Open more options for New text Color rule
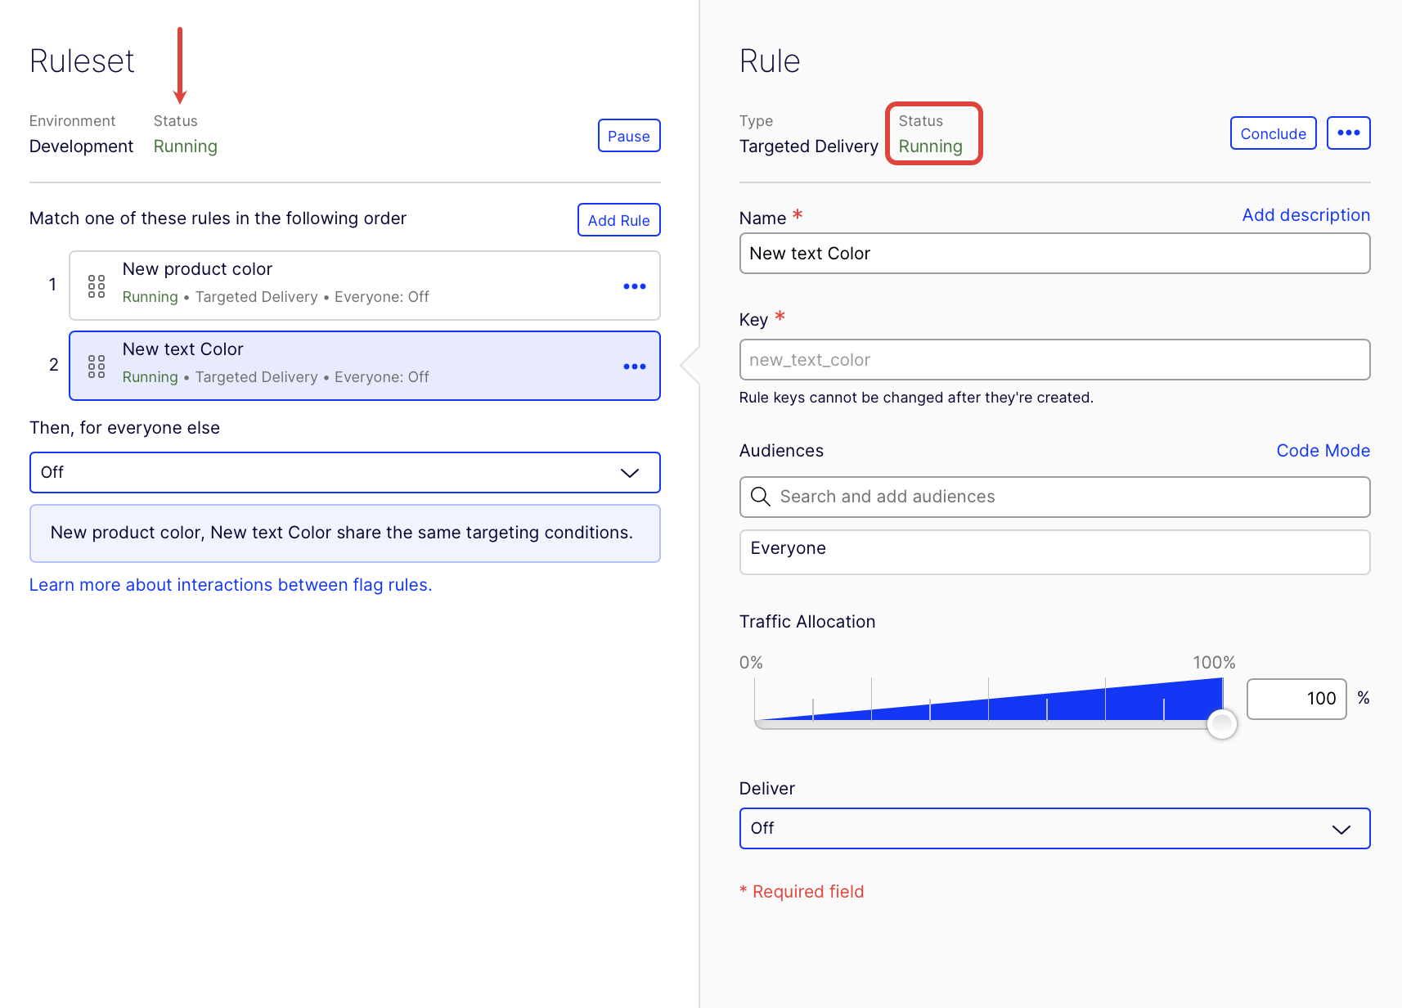This screenshot has width=1402, height=1008. click(634, 367)
